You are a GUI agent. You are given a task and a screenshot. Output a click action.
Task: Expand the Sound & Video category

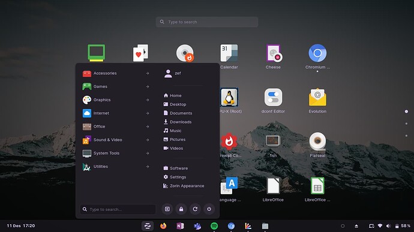[x=116, y=140]
